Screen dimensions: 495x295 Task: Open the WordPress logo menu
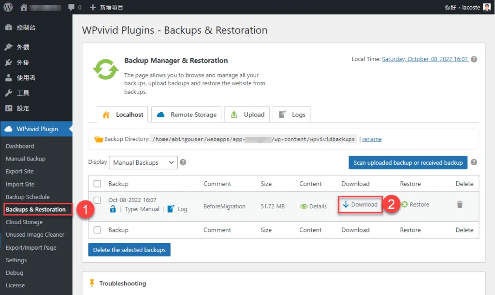coord(8,7)
